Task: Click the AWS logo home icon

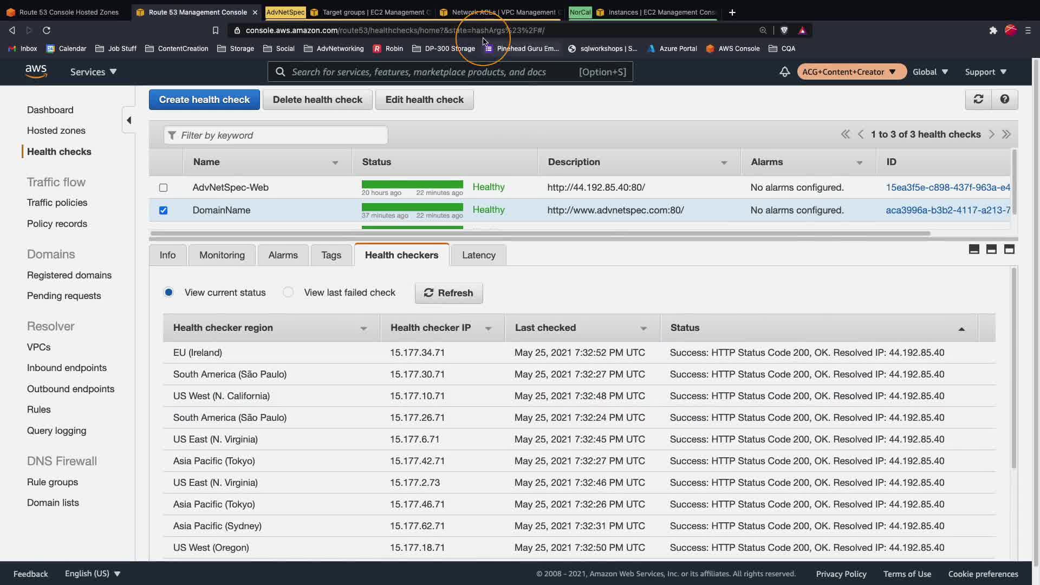Action: pos(36,71)
